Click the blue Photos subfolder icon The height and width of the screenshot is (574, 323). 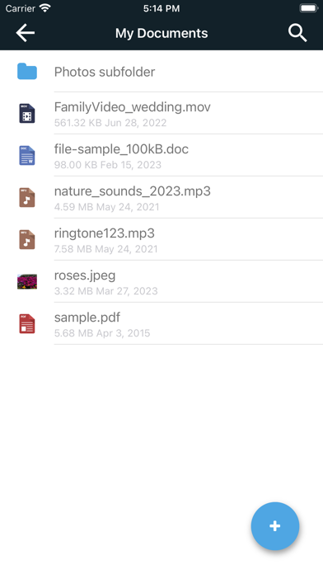tap(27, 72)
